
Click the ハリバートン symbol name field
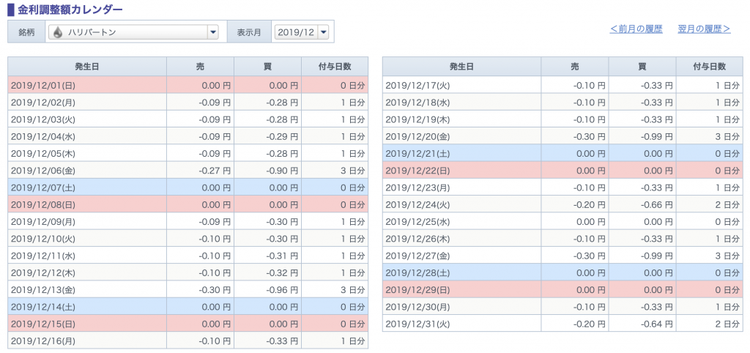132,32
